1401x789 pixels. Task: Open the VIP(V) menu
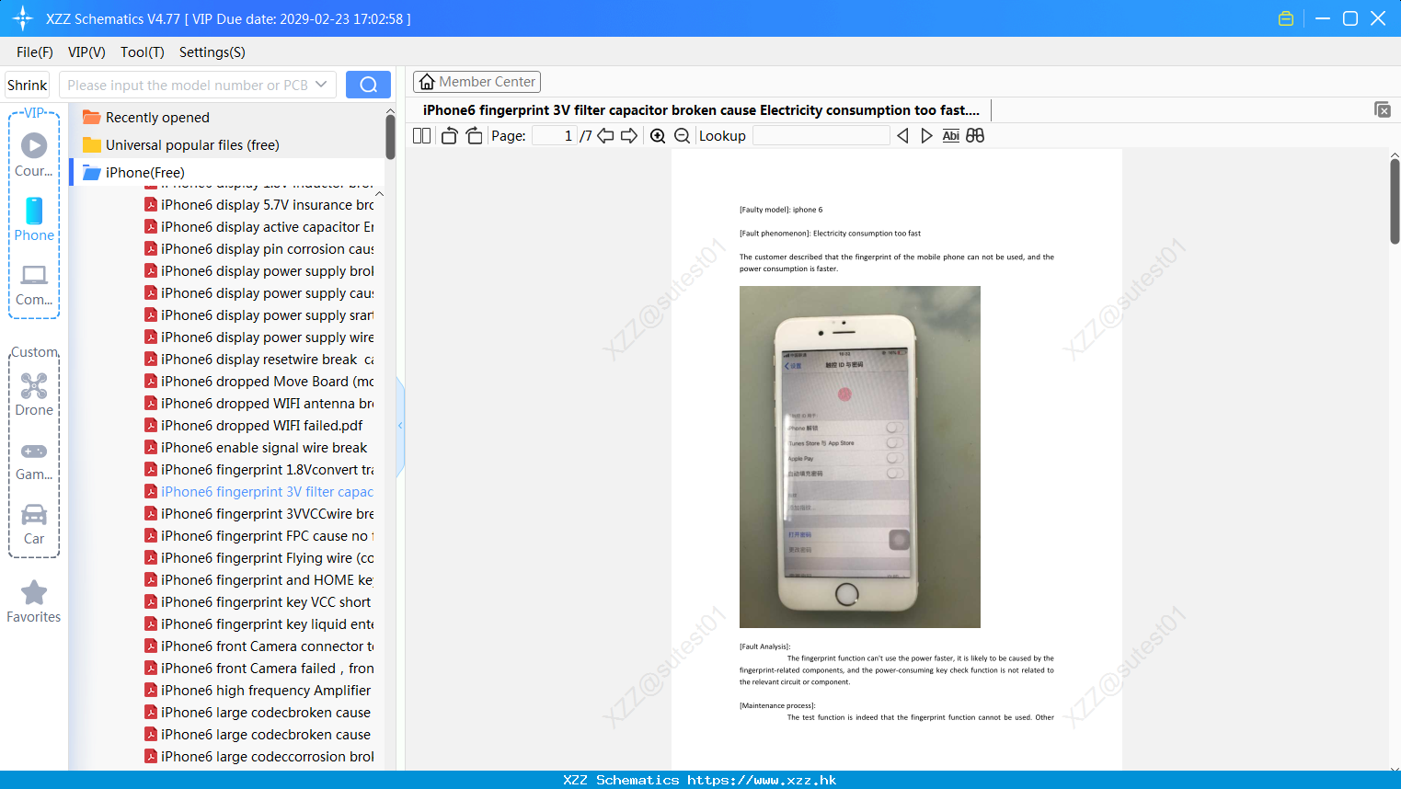86,52
